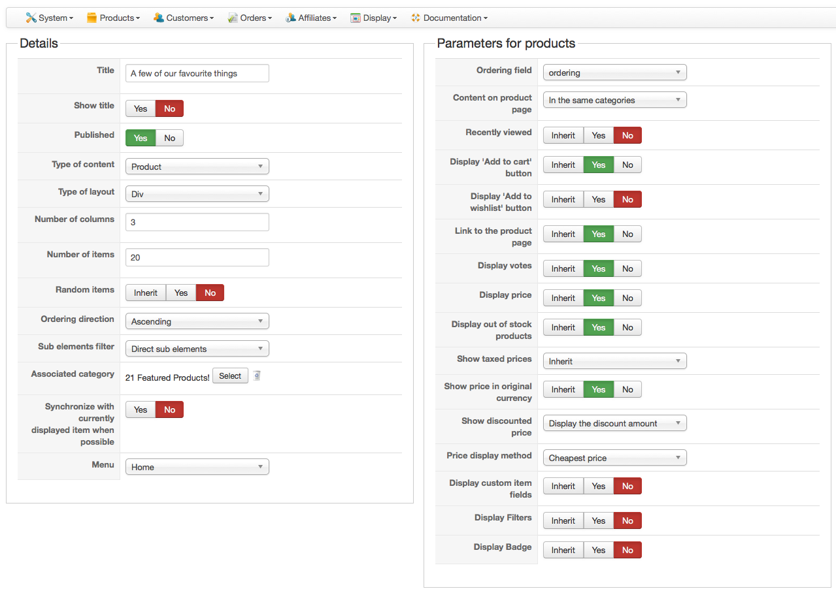Click the Documentation icon in menu bar

[x=416, y=18]
